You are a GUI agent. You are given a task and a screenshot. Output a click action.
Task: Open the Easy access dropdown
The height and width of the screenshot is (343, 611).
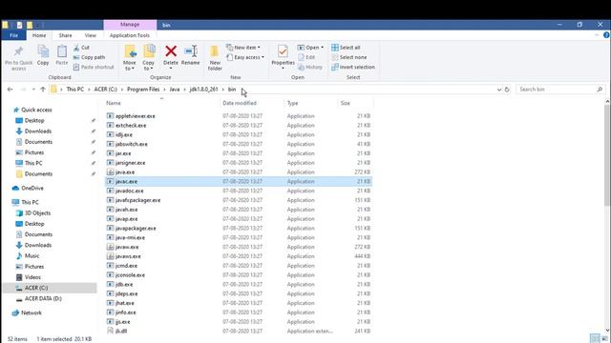pyautogui.click(x=245, y=57)
